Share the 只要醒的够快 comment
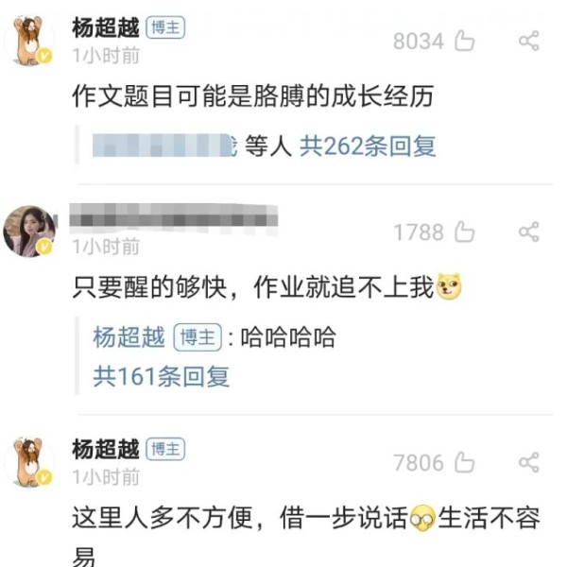The height and width of the screenshot is (567, 567). coord(529,232)
